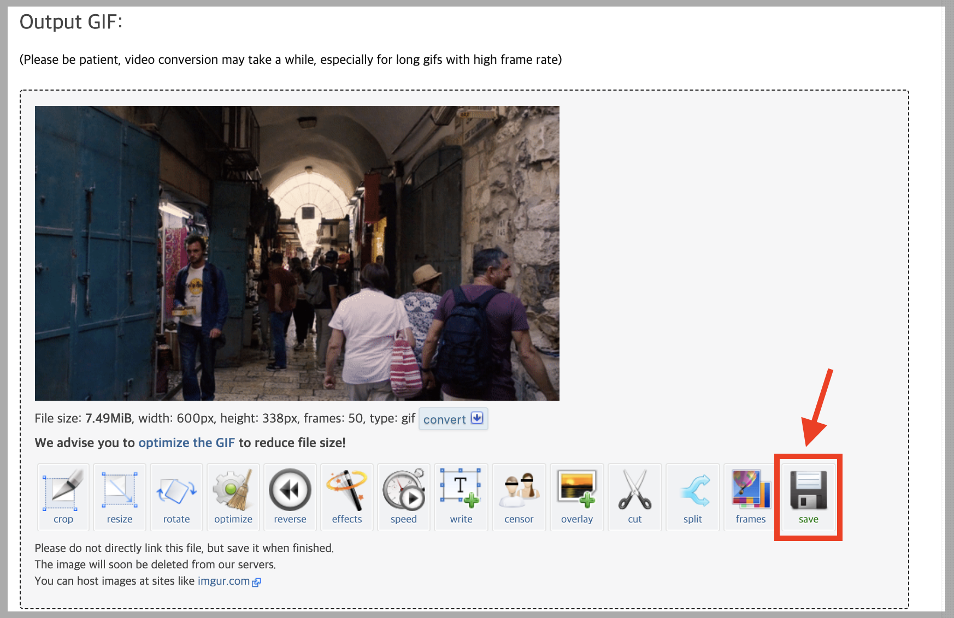Image resolution: width=954 pixels, height=618 pixels.
Task: Open the split GIF tool
Action: pos(693,497)
